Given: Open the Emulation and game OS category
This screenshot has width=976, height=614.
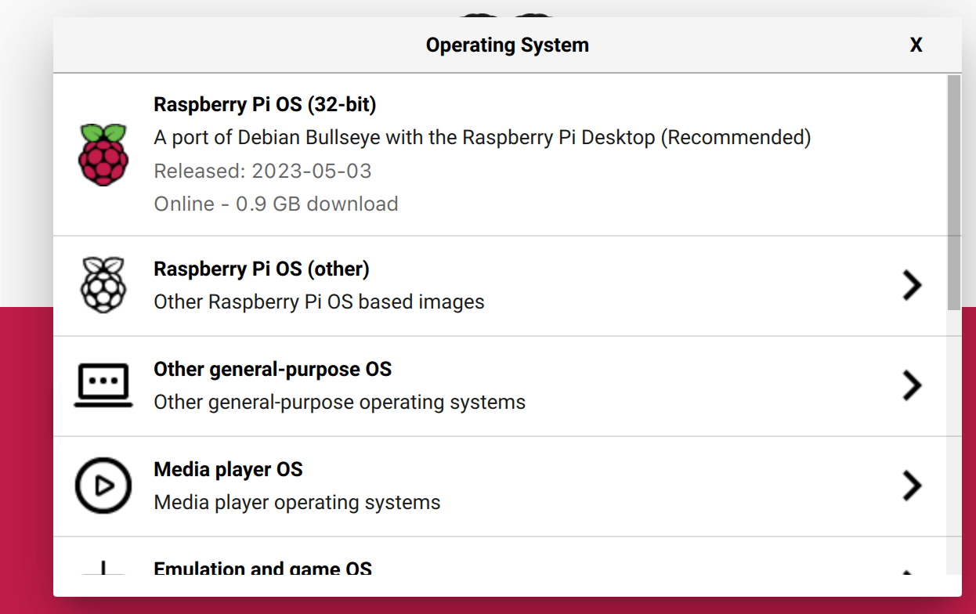Looking at the screenshot, I should click(x=392, y=568).
